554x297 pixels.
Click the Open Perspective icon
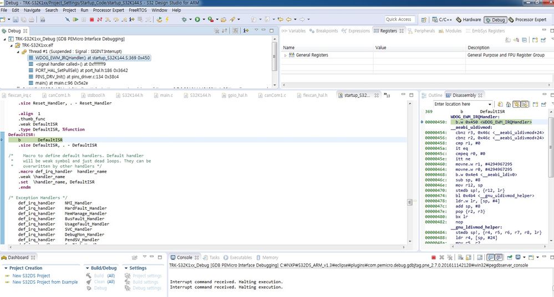tap(424, 20)
